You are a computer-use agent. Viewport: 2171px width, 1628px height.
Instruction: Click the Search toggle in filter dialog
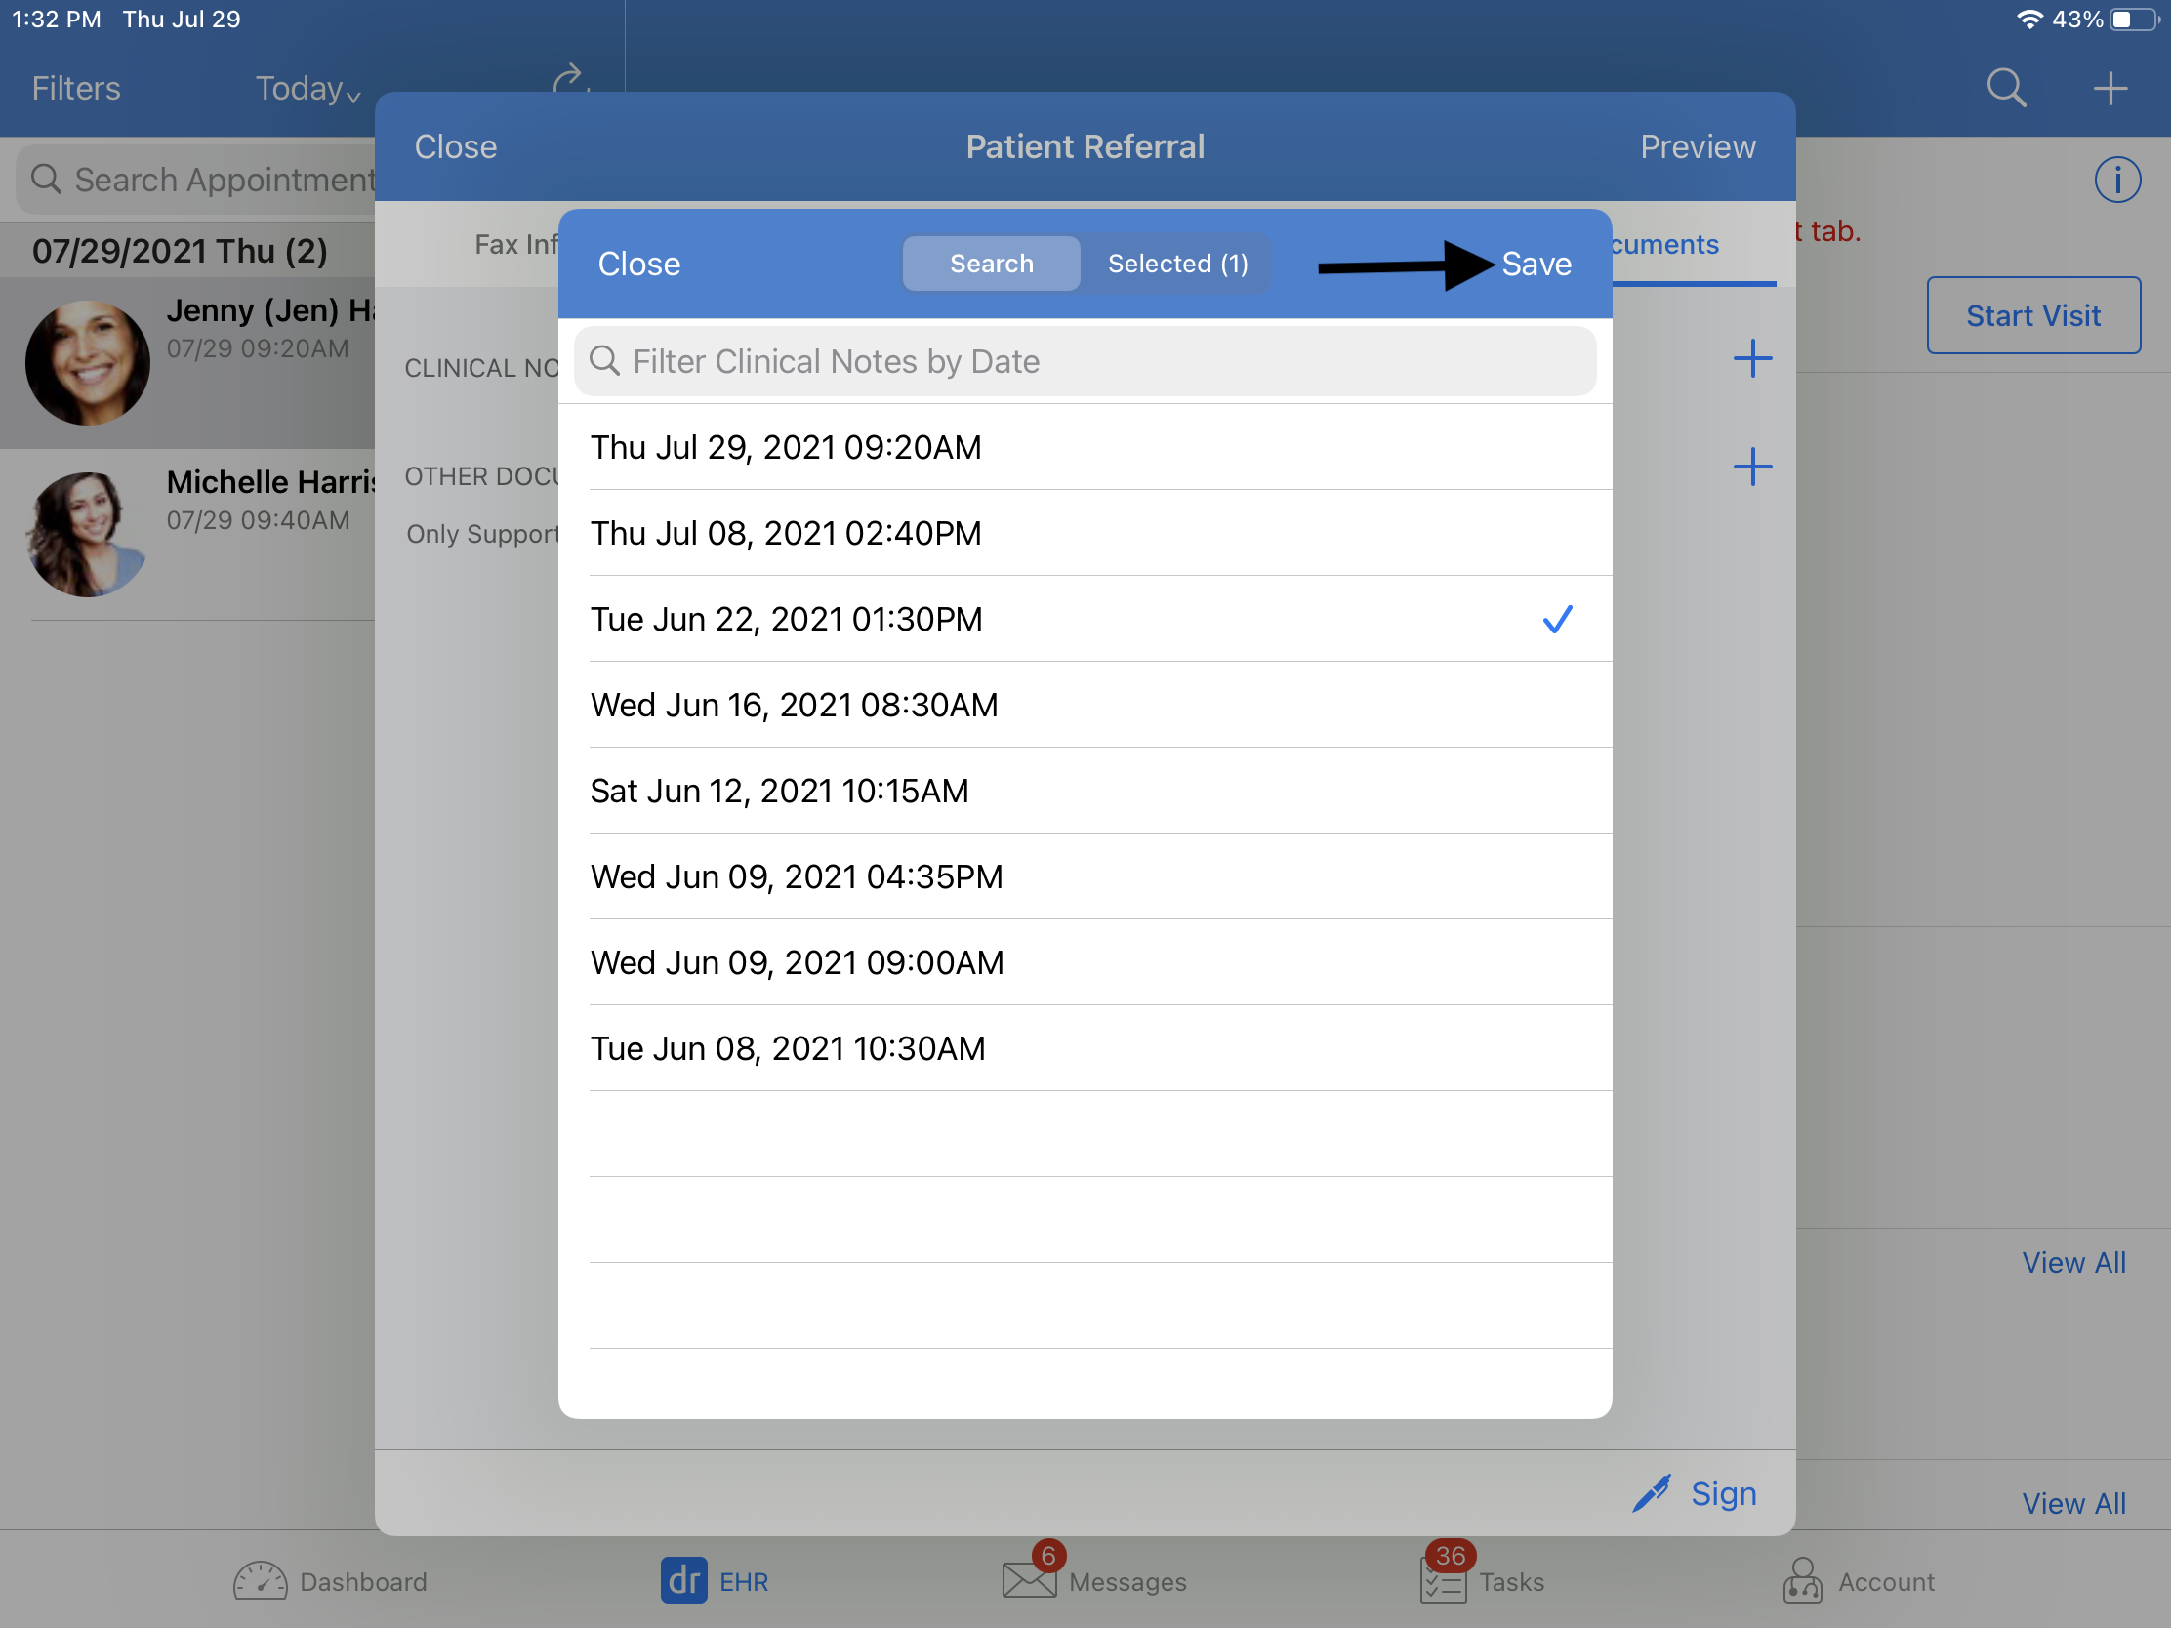click(x=990, y=264)
